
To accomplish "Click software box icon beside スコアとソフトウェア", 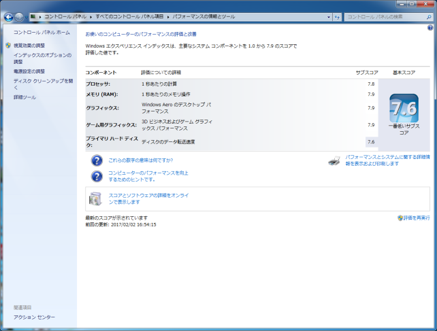I will coord(95,198).
